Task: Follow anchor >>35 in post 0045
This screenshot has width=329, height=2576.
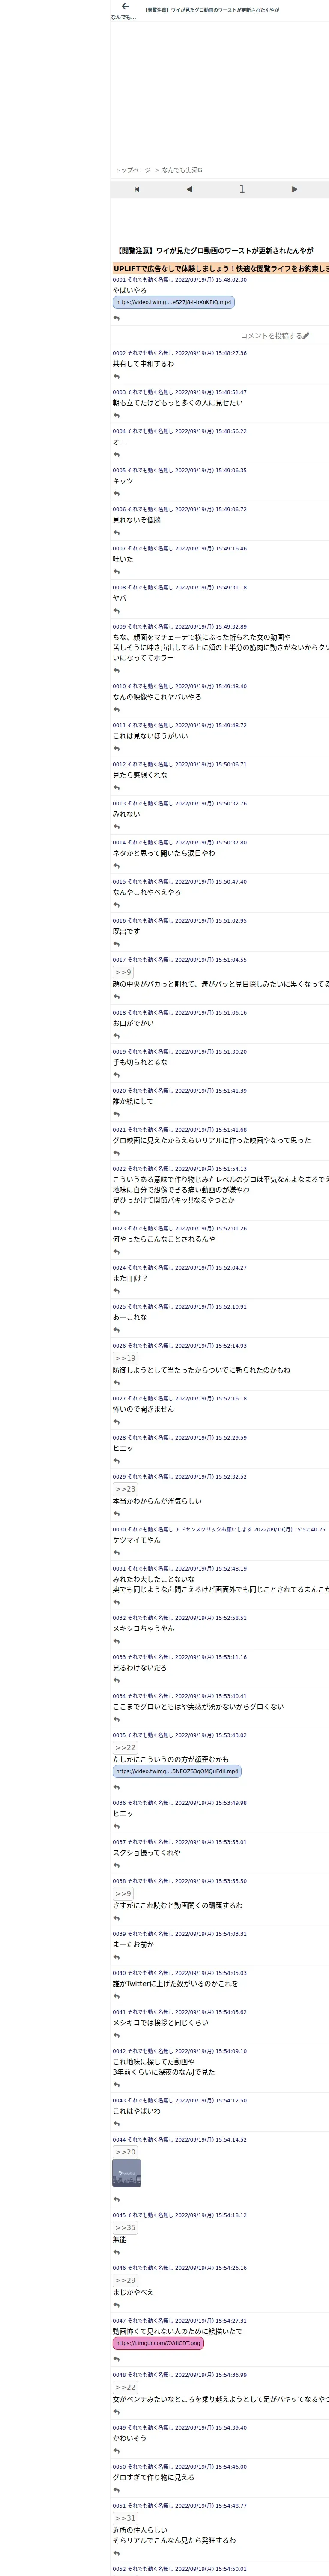Action: [125, 2228]
